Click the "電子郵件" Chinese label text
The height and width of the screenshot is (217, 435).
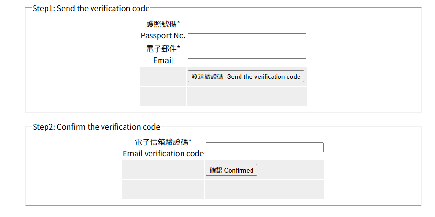coord(161,49)
